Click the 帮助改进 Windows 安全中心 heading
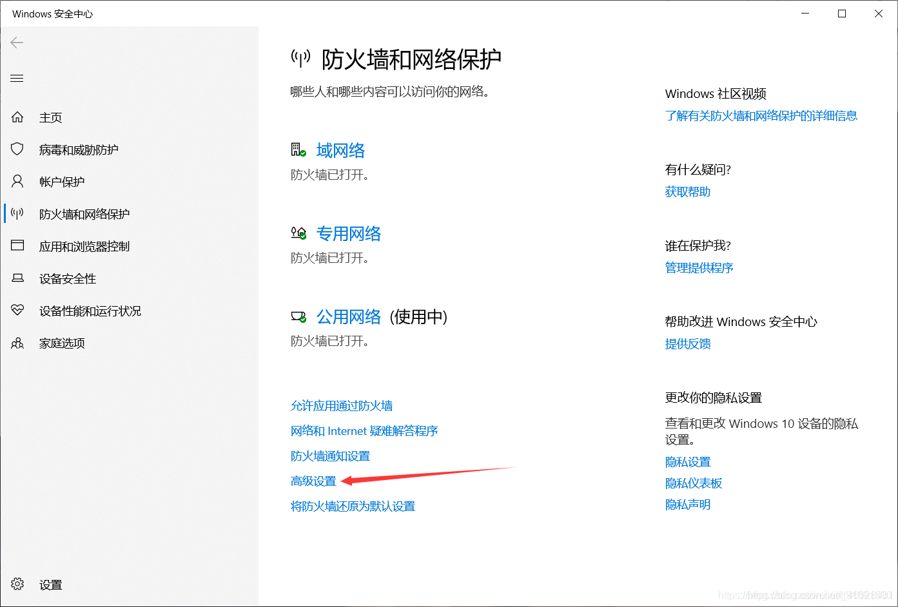The height and width of the screenshot is (607, 898). click(x=741, y=322)
